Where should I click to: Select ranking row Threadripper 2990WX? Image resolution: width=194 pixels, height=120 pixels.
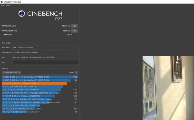(40, 93)
